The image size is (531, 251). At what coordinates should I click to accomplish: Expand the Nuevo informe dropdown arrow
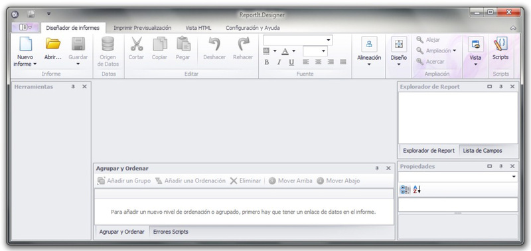click(x=35, y=64)
